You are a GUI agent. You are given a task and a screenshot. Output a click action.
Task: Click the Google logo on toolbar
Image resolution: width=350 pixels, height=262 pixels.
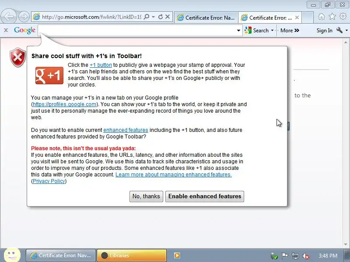tap(24, 30)
